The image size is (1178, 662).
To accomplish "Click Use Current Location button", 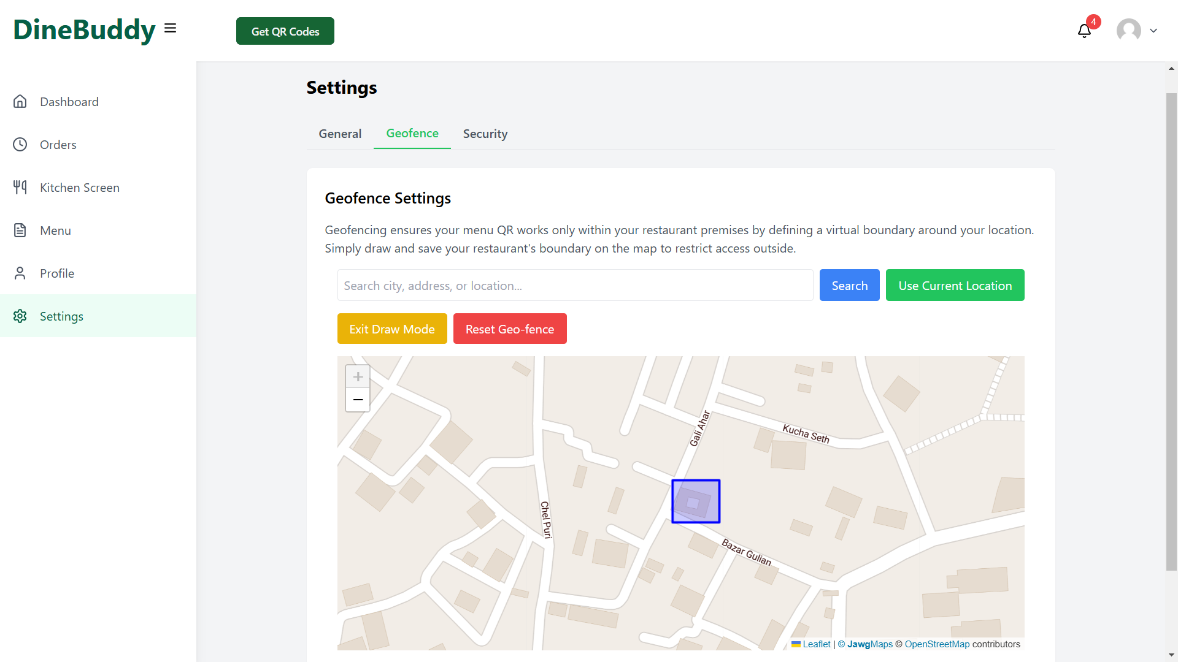I will [955, 285].
